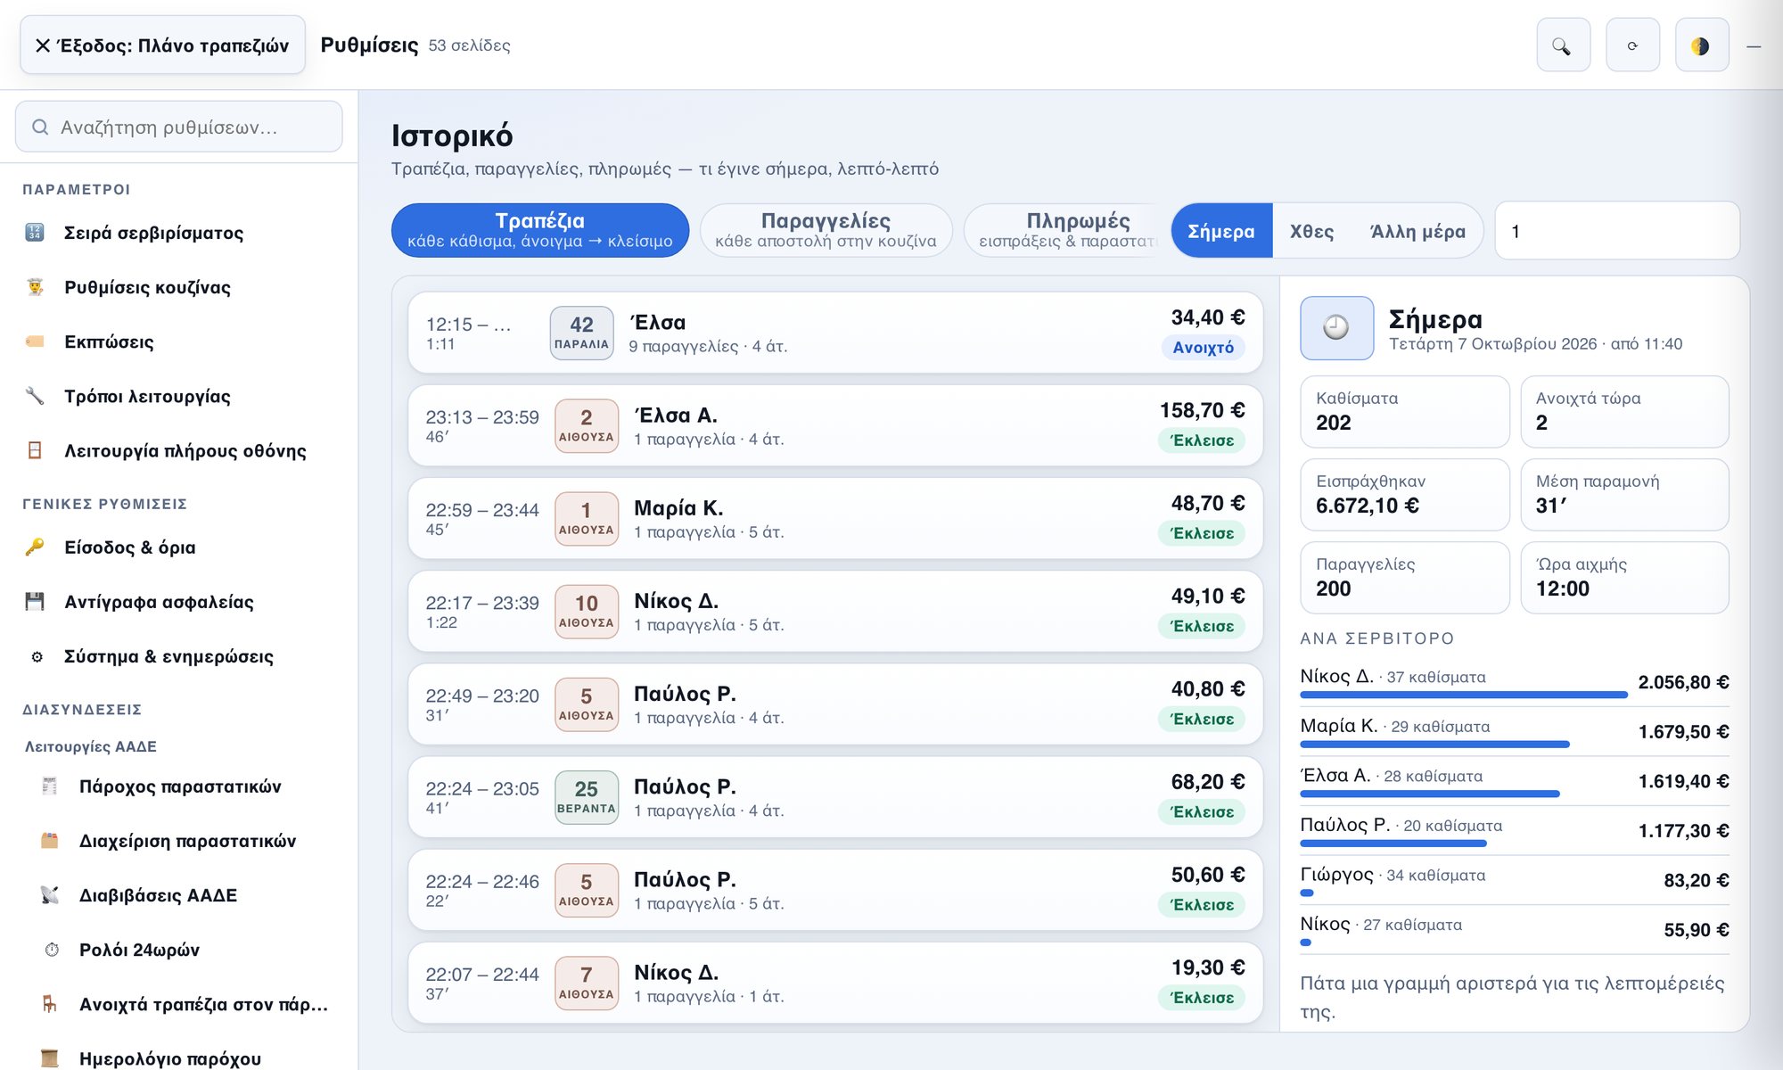
Task: Click Μαρία Κ. 29 καθίσματα revenue bar
Action: (1434, 744)
